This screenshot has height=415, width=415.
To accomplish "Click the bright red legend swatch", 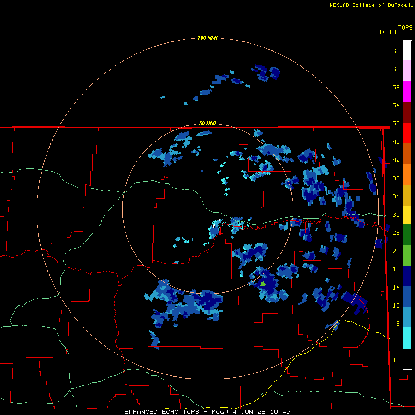I will point(407,133).
